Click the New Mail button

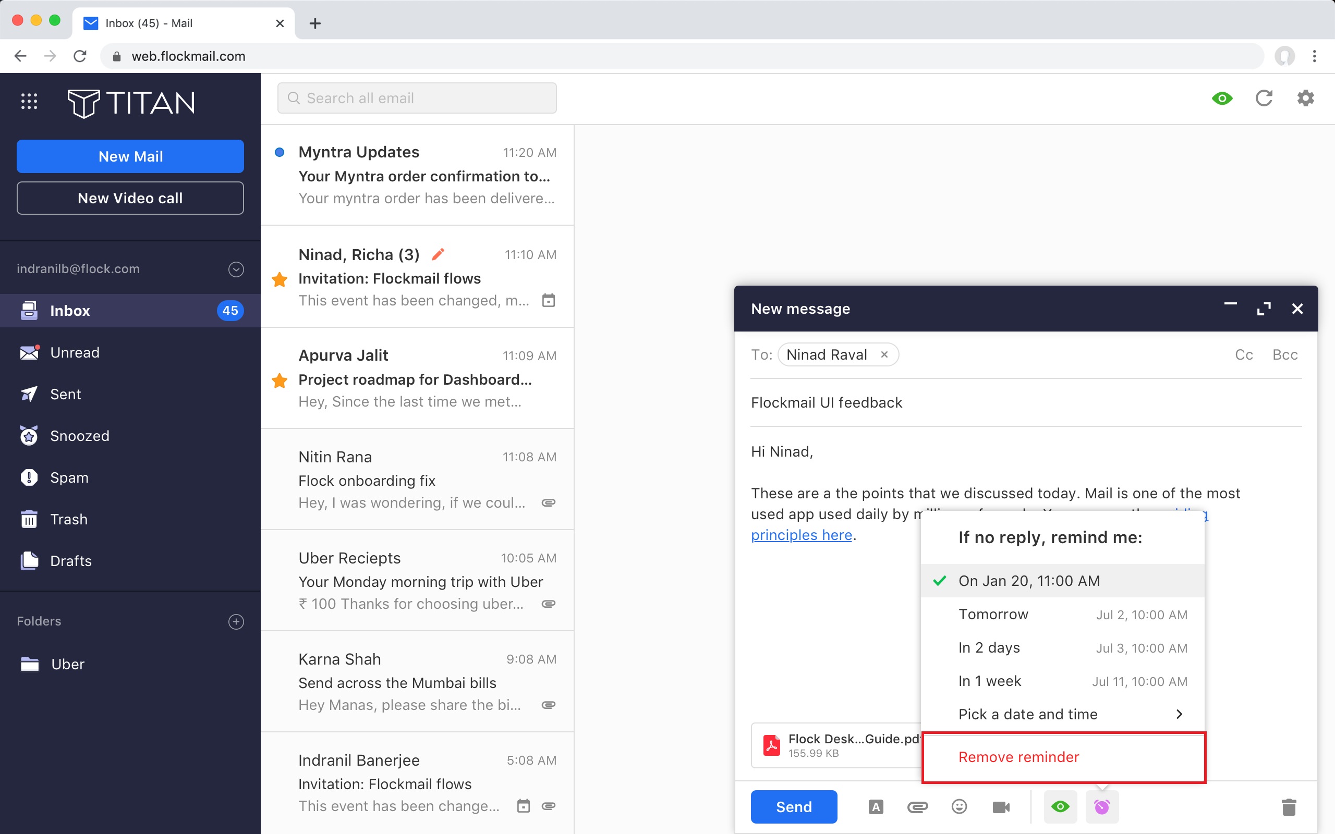click(x=130, y=156)
